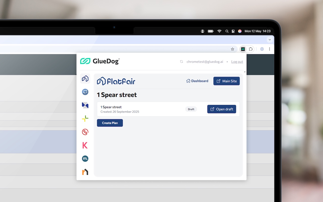Screen dimensions: 323x202
Task: Select the green-yellow plus integration icon
Action: coord(85,118)
